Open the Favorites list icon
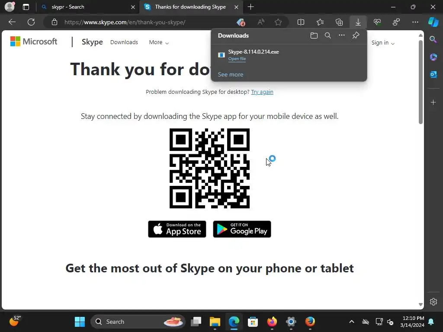The height and width of the screenshot is (332, 443). point(320,22)
